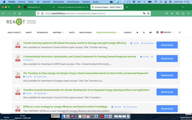The image size is (192, 120).
Task: Open the Transition towards decarbonisation title link
Action: point(86,90)
